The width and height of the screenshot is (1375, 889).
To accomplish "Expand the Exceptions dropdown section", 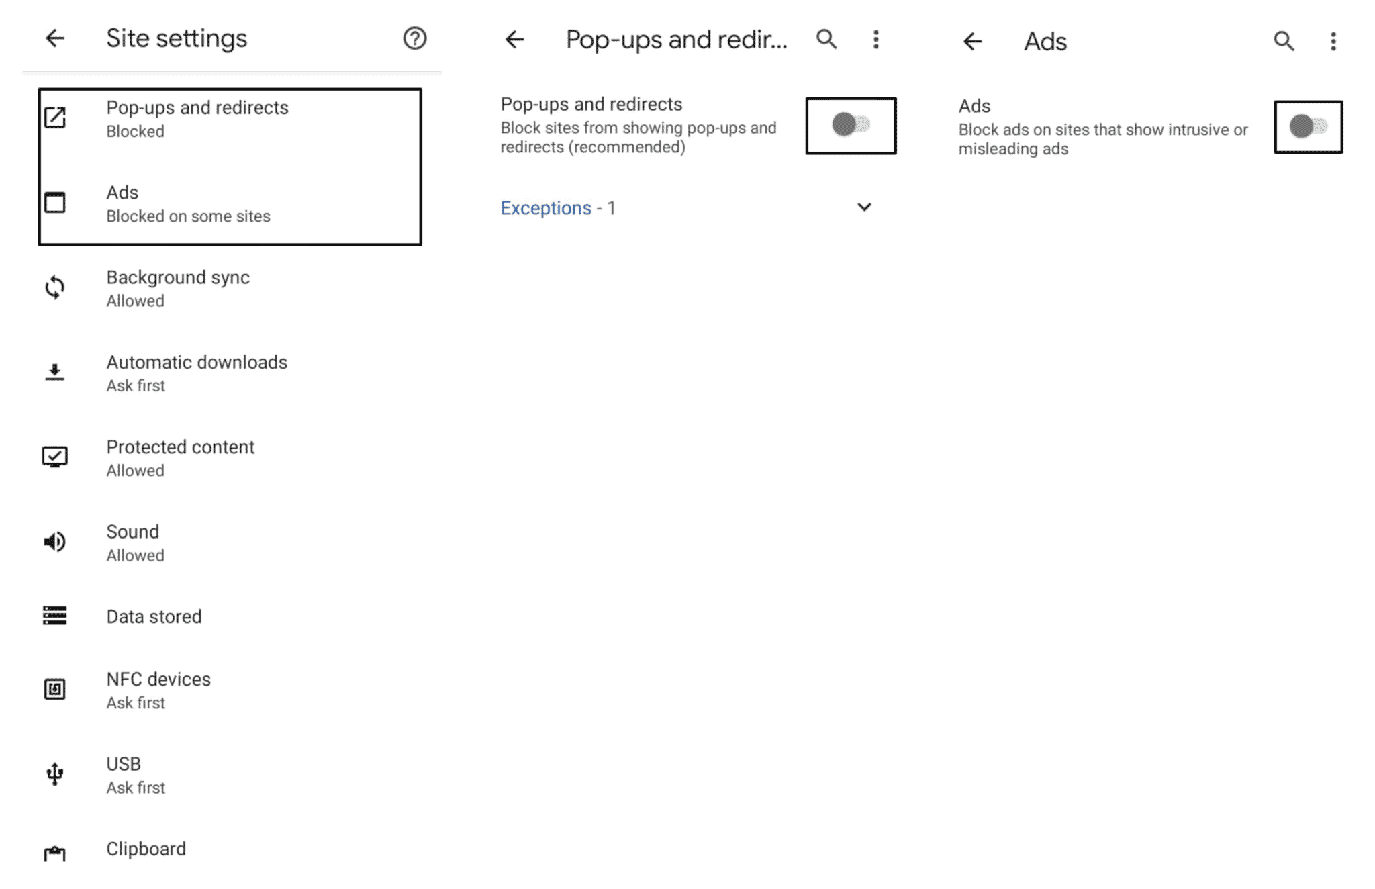I will (864, 207).
